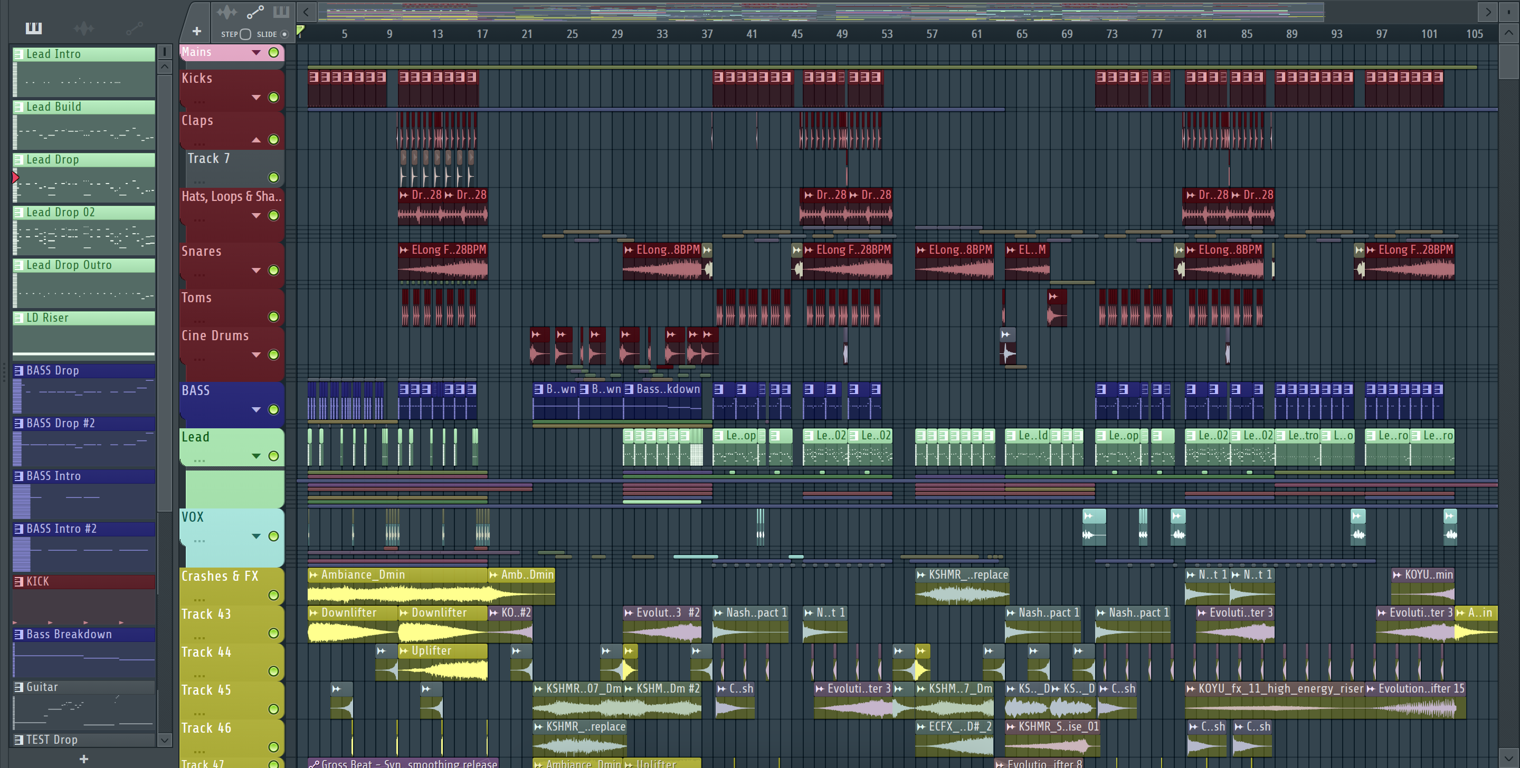This screenshot has width=1520, height=768.
Task: Click the Toms track header
Action: point(232,308)
